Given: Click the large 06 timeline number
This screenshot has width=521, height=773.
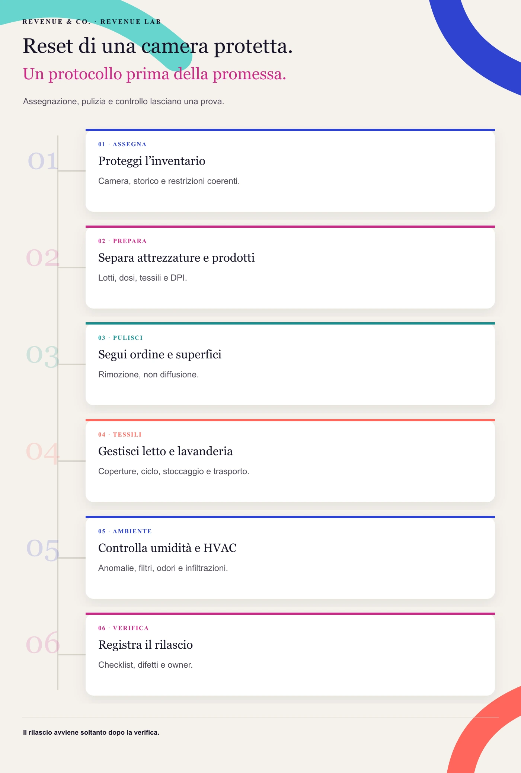Looking at the screenshot, I should pyautogui.click(x=43, y=643).
